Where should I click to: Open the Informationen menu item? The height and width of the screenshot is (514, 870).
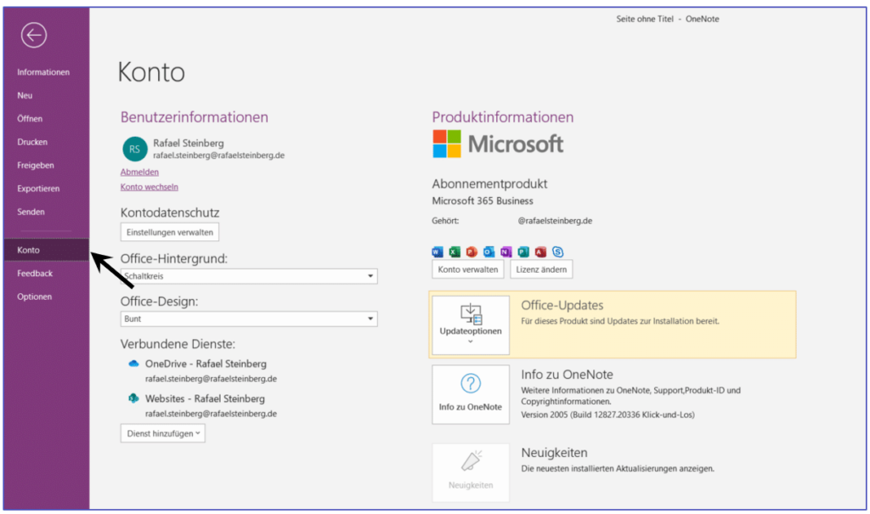[x=43, y=72]
